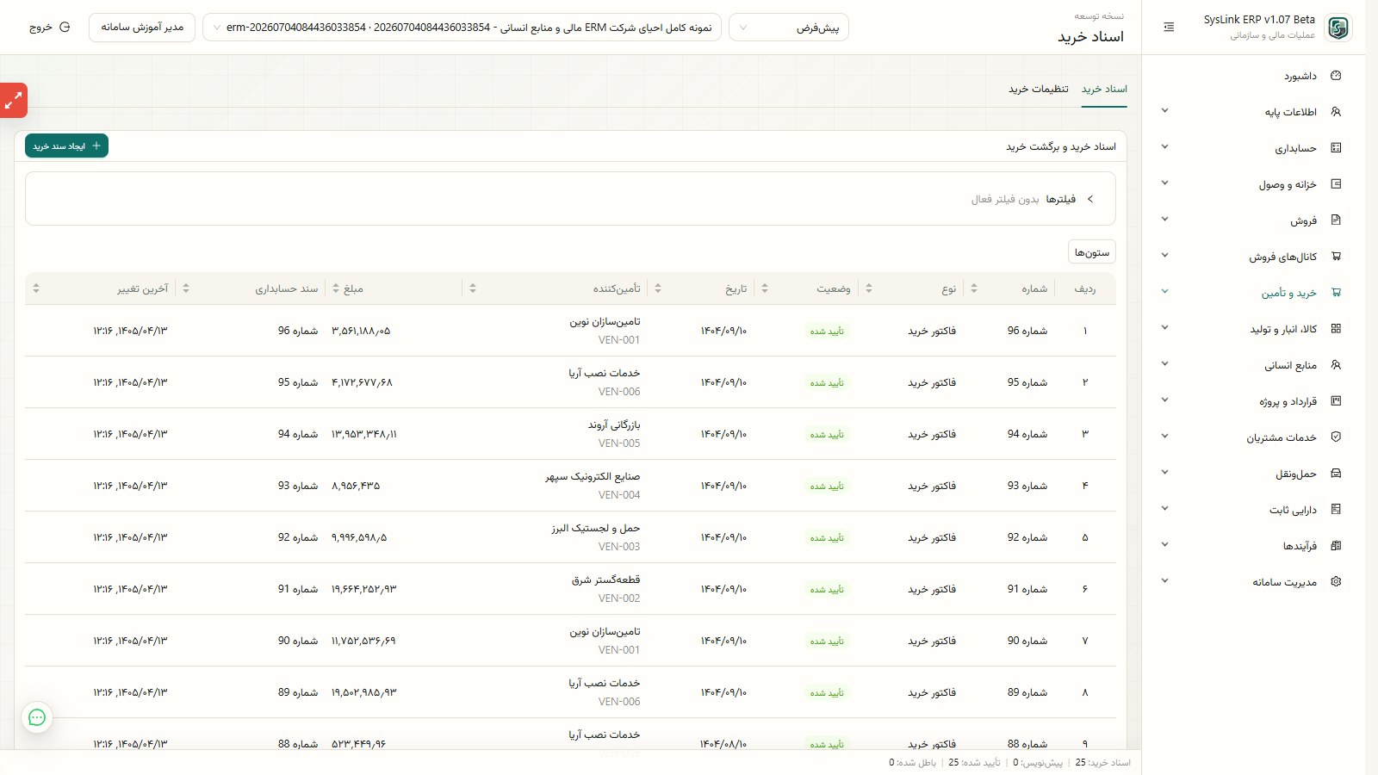Image resolution: width=1378 pixels, height=775 pixels.
Task: Switch to the اسناد خرید tab
Action: 1104,89
